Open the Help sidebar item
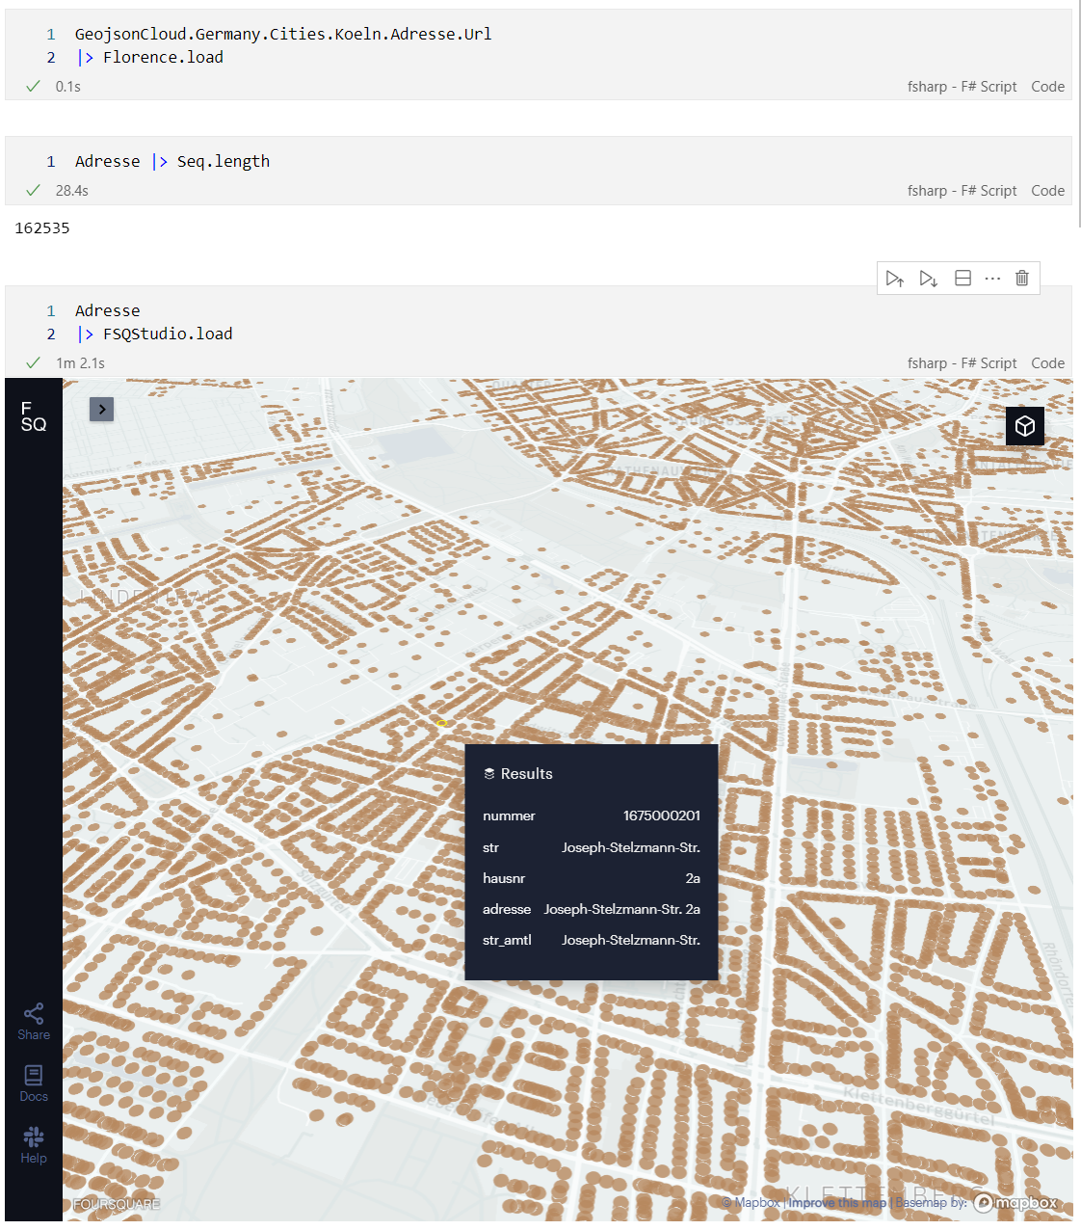 point(34,1145)
